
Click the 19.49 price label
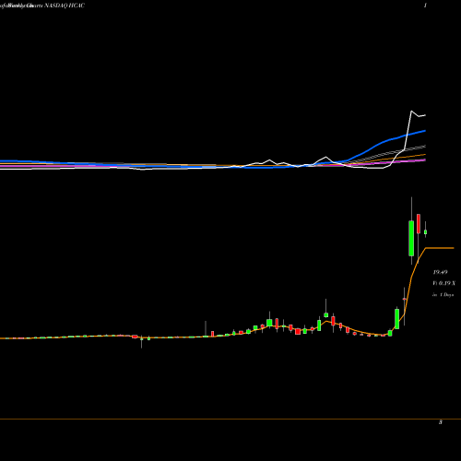[x=440, y=272]
